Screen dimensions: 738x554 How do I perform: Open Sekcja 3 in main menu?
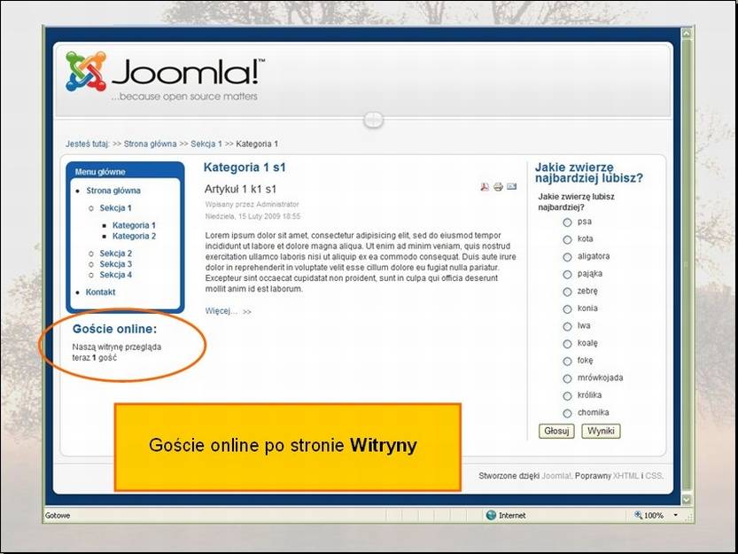coord(116,264)
